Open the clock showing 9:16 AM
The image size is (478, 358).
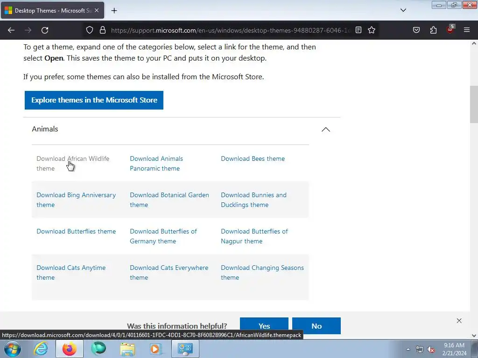[454, 349]
